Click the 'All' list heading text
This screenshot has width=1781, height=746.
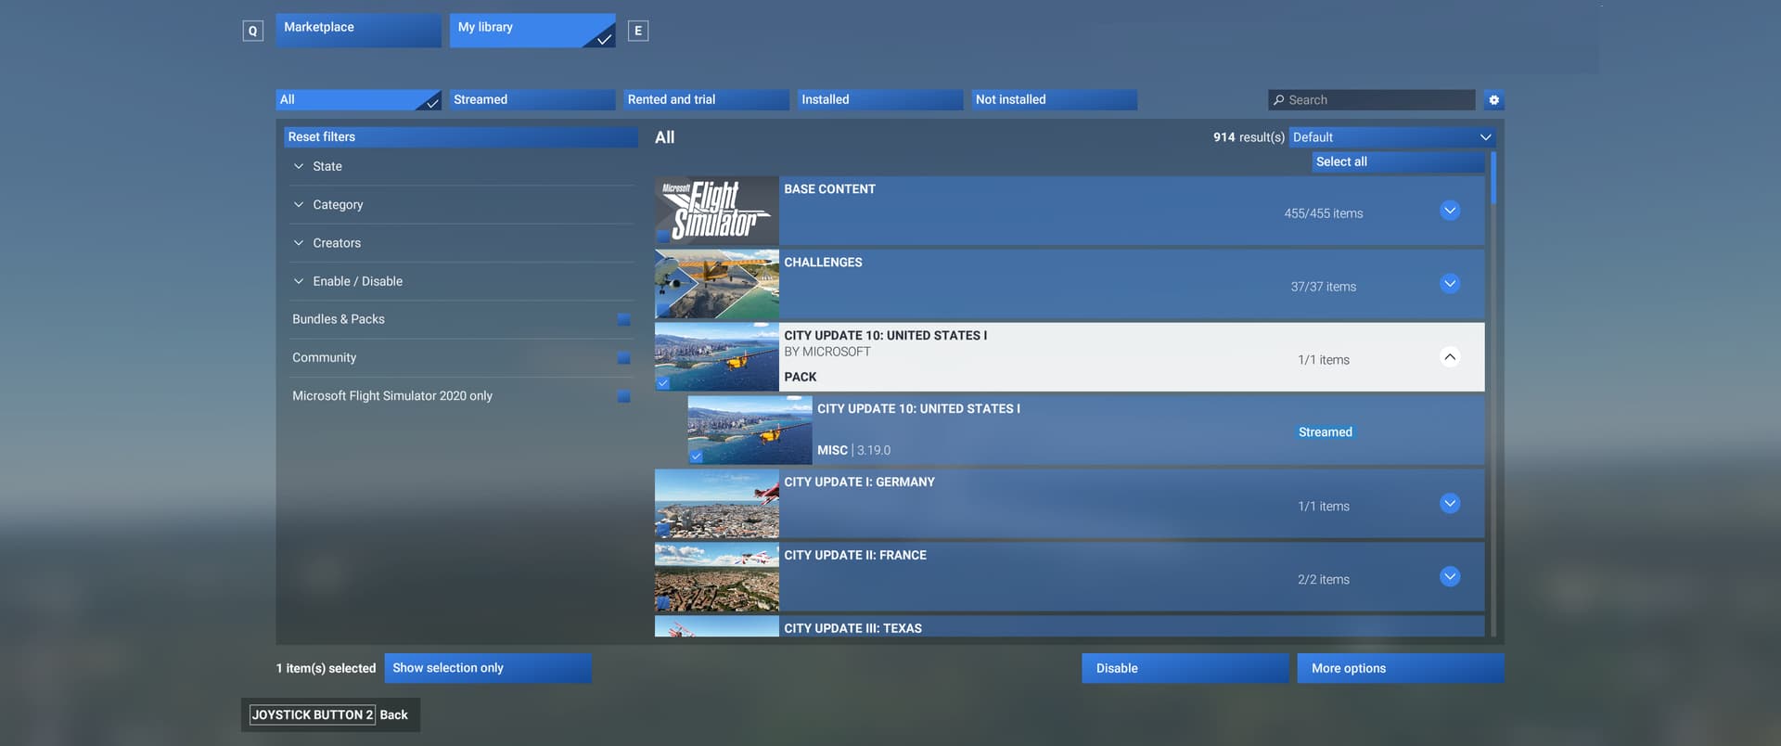pyautogui.click(x=664, y=137)
